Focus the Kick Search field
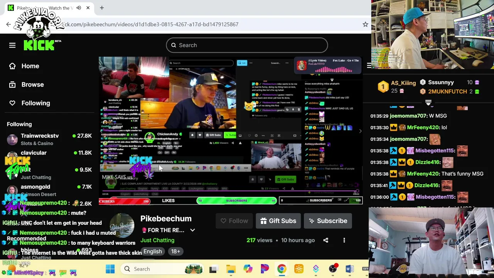 247,45
